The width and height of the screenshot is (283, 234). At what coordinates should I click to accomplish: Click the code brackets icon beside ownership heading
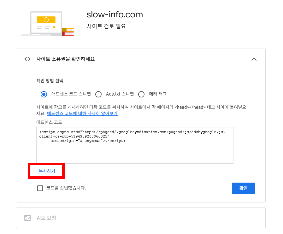point(27,59)
